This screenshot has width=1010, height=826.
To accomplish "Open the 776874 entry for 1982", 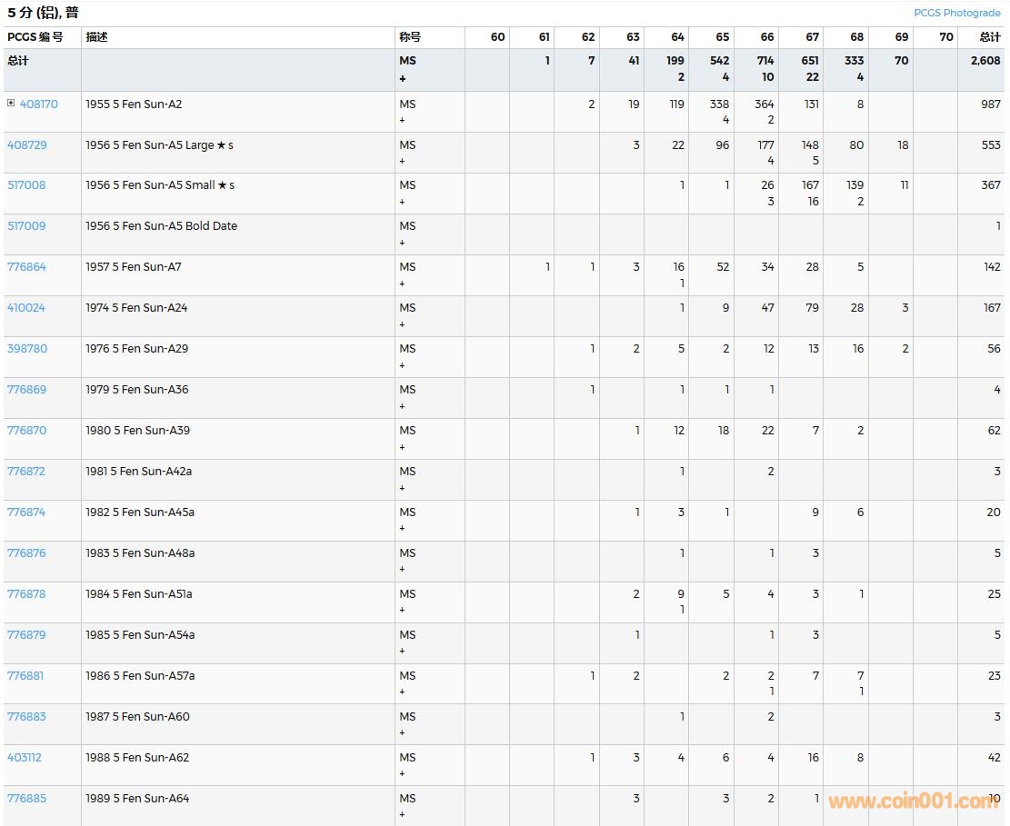I will click(26, 513).
